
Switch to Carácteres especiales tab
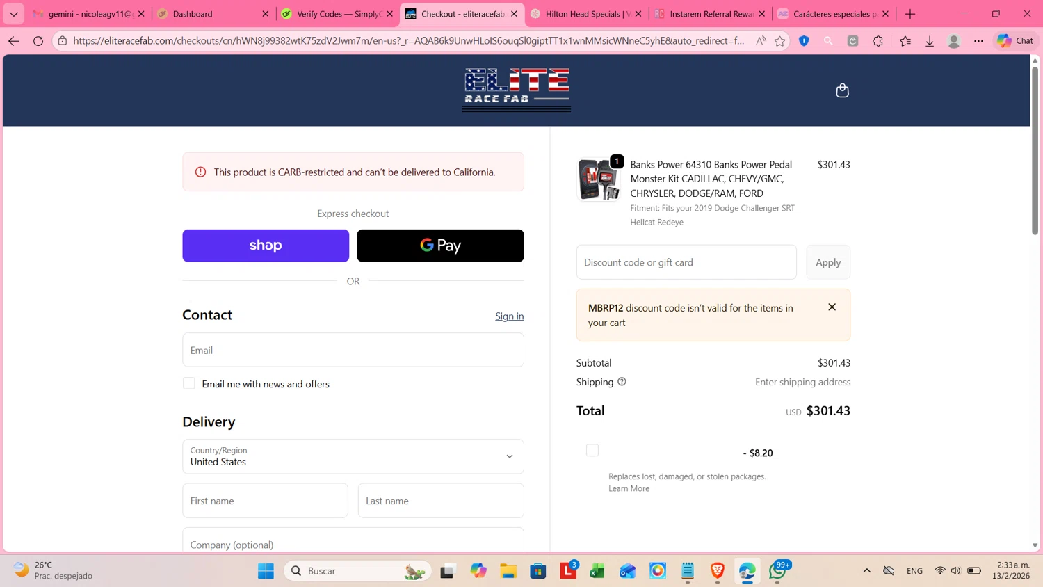(x=834, y=14)
